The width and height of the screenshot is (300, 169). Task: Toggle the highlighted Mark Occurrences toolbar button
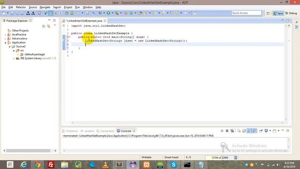point(51,13)
